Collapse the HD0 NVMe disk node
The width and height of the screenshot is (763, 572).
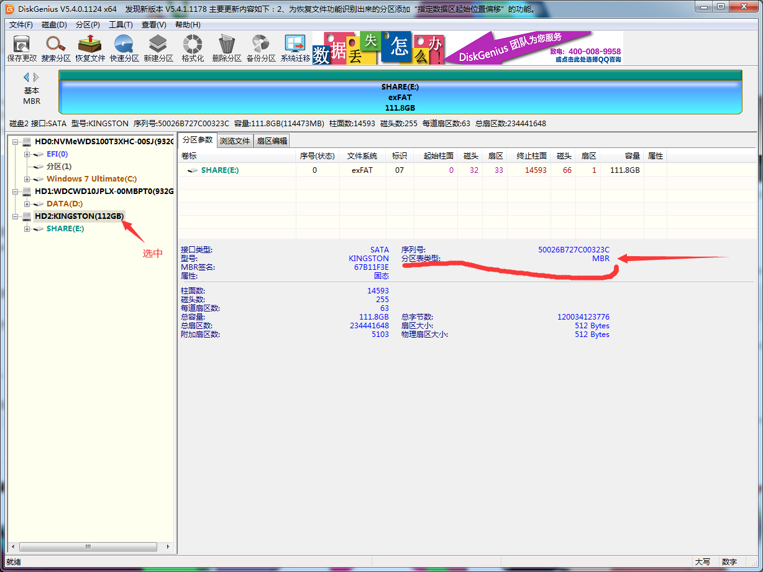pyautogui.click(x=15, y=142)
